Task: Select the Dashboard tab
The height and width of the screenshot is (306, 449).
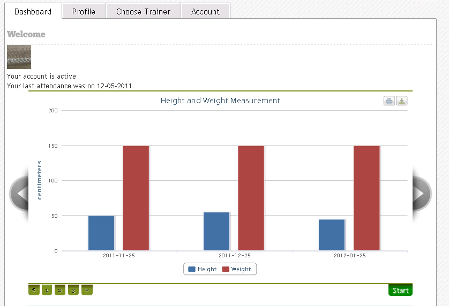Action: tap(33, 11)
